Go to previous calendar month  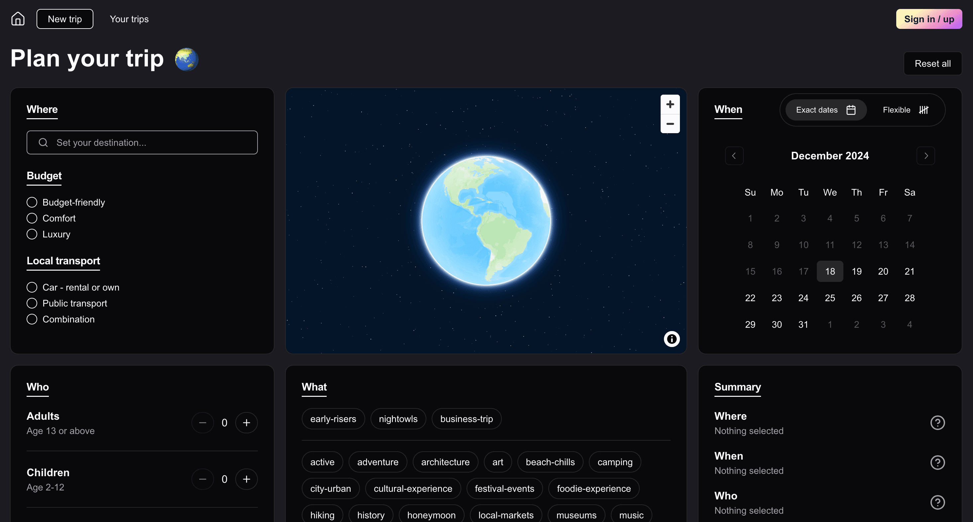pos(734,156)
